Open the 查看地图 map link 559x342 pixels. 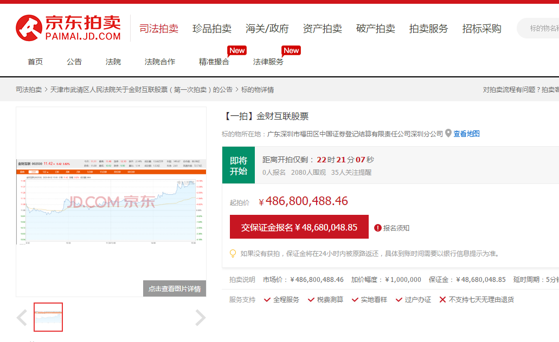click(x=467, y=134)
